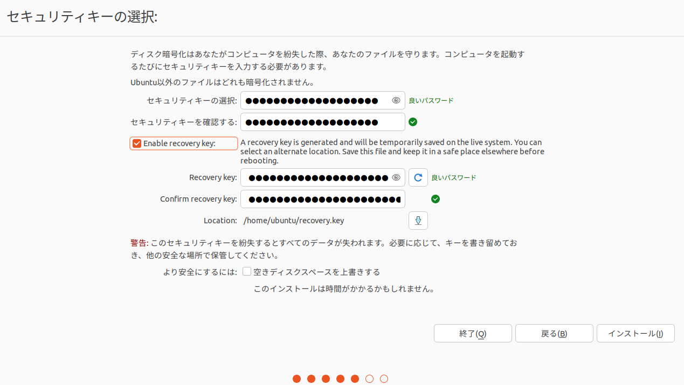Click the first page indicator dot
This screenshot has height=385, width=684.
coord(296,379)
